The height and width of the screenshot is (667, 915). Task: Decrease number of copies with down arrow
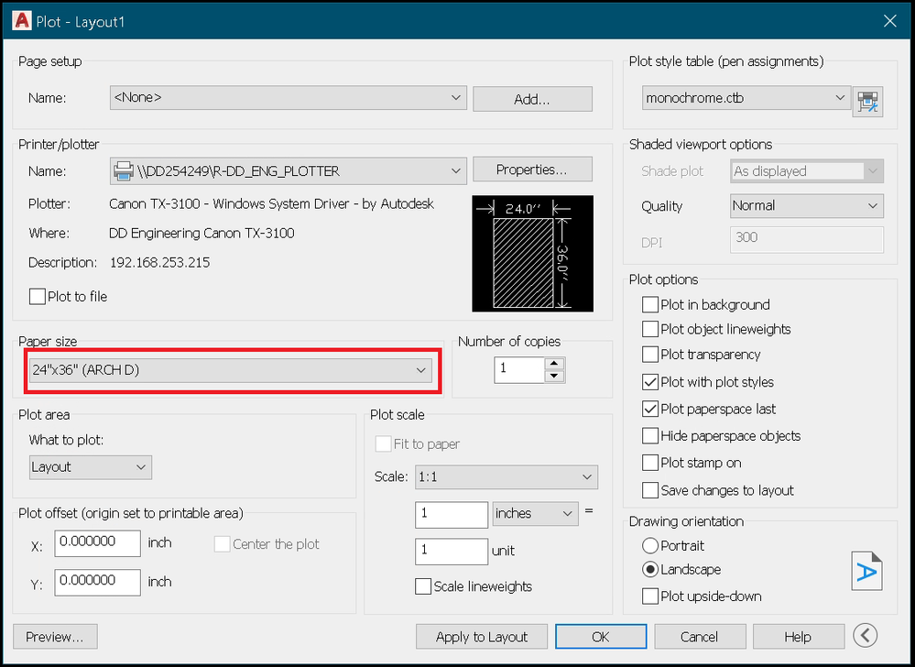click(554, 376)
